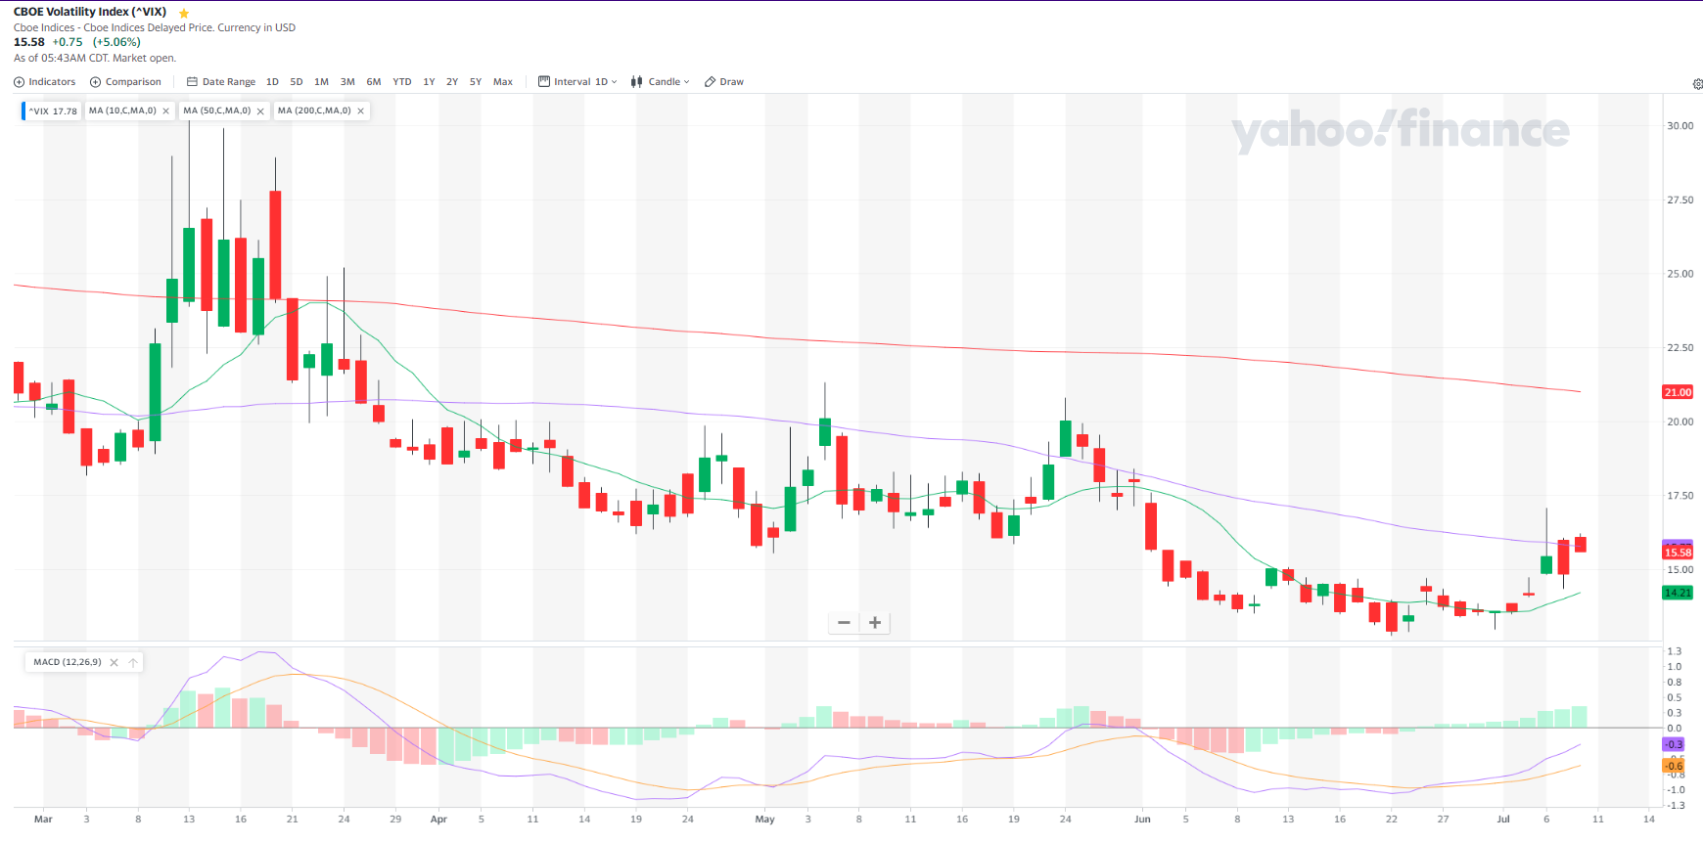
Task: Zoom in with the plus button
Action: pos(875,623)
